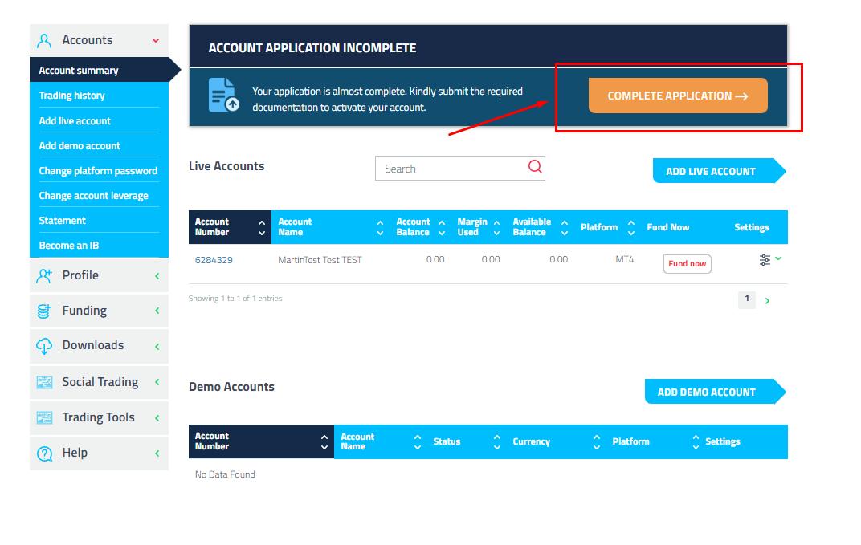The image size is (861, 545).
Task: Expand the Funding menu chevron
Action: click(x=157, y=311)
